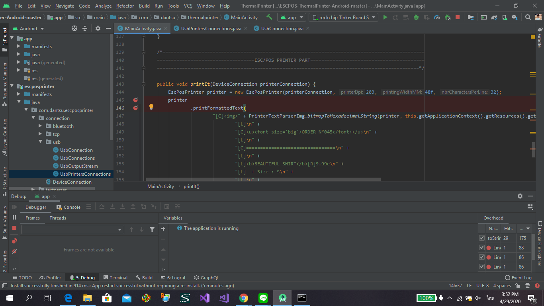Toggle the breakpoint on line 145
This screenshot has height=306, width=544.
[x=135, y=100]
